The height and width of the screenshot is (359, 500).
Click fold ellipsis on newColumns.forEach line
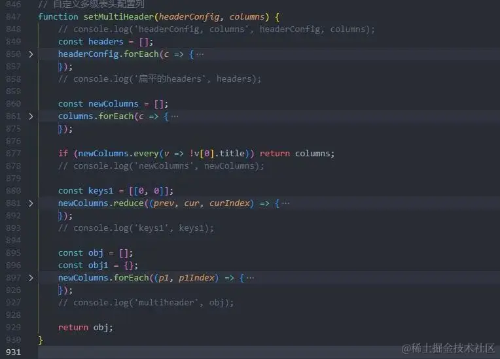click(251, 278)
